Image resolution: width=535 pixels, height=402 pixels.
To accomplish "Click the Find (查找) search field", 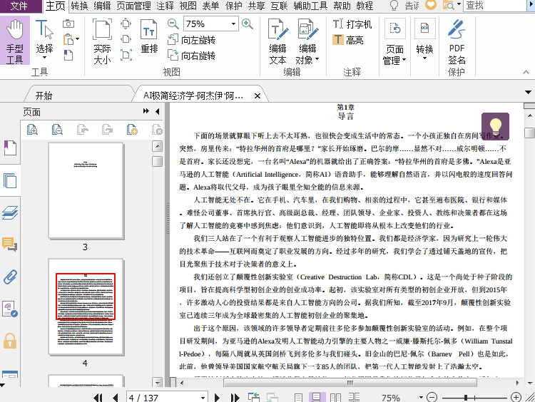I will point(496,6).
